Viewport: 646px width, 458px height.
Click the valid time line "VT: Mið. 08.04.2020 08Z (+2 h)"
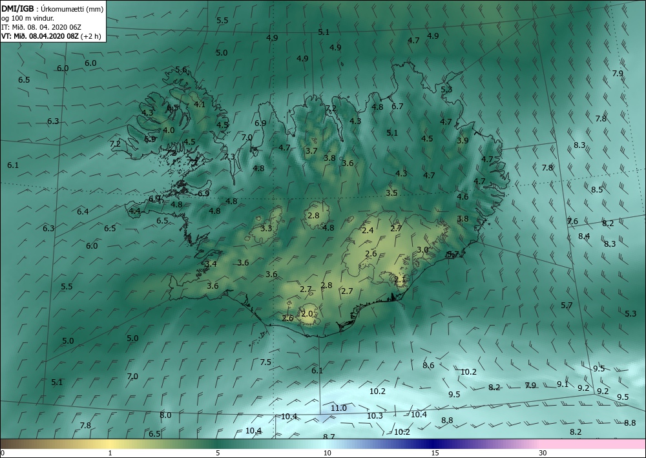51,36
